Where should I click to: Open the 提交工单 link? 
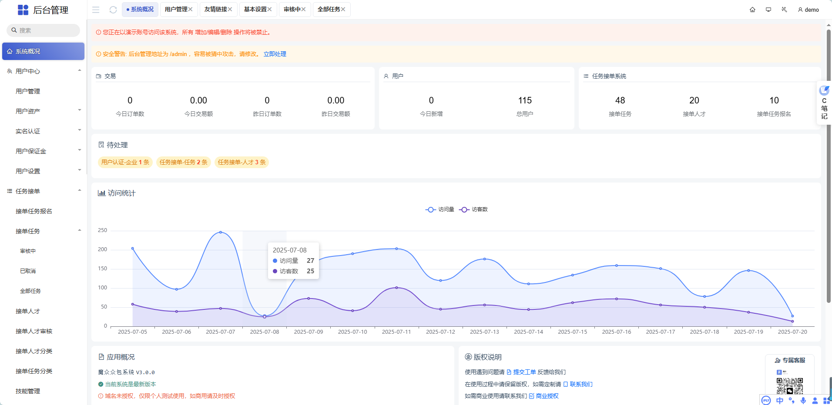click(x=524, y=372)
